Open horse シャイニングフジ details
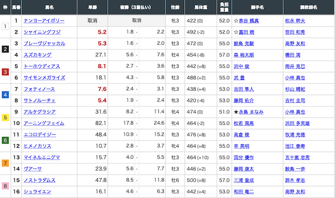Screen dimensions: 335x198 tap(42, 32)
